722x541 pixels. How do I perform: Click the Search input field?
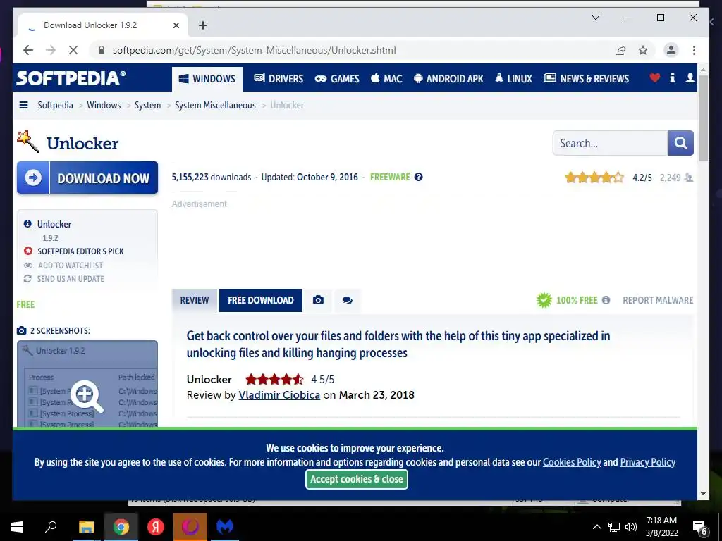pyautogui.click(x=610, y=143)
